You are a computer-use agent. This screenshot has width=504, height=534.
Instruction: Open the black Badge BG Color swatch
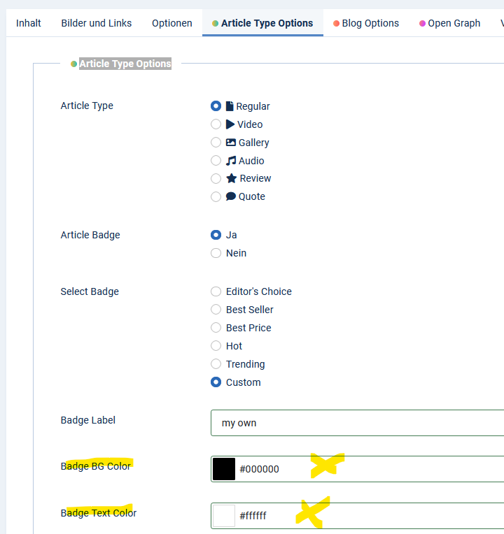[x=224, y=469]
